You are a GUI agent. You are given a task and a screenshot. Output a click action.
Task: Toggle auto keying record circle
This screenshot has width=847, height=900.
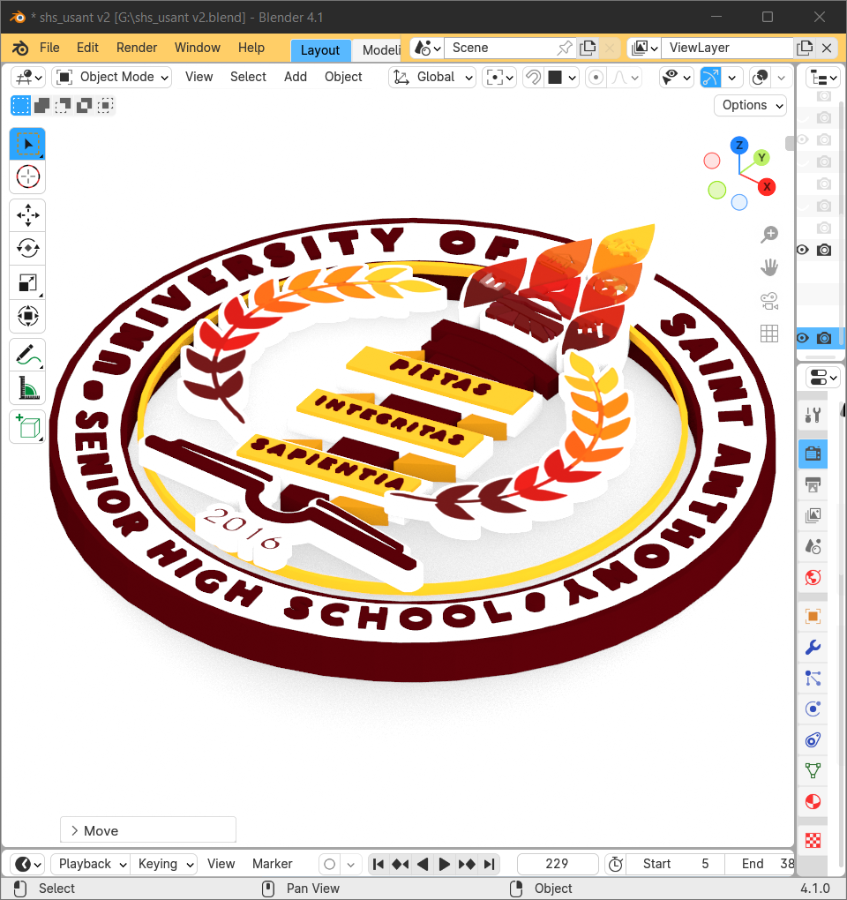coord(329,864)
